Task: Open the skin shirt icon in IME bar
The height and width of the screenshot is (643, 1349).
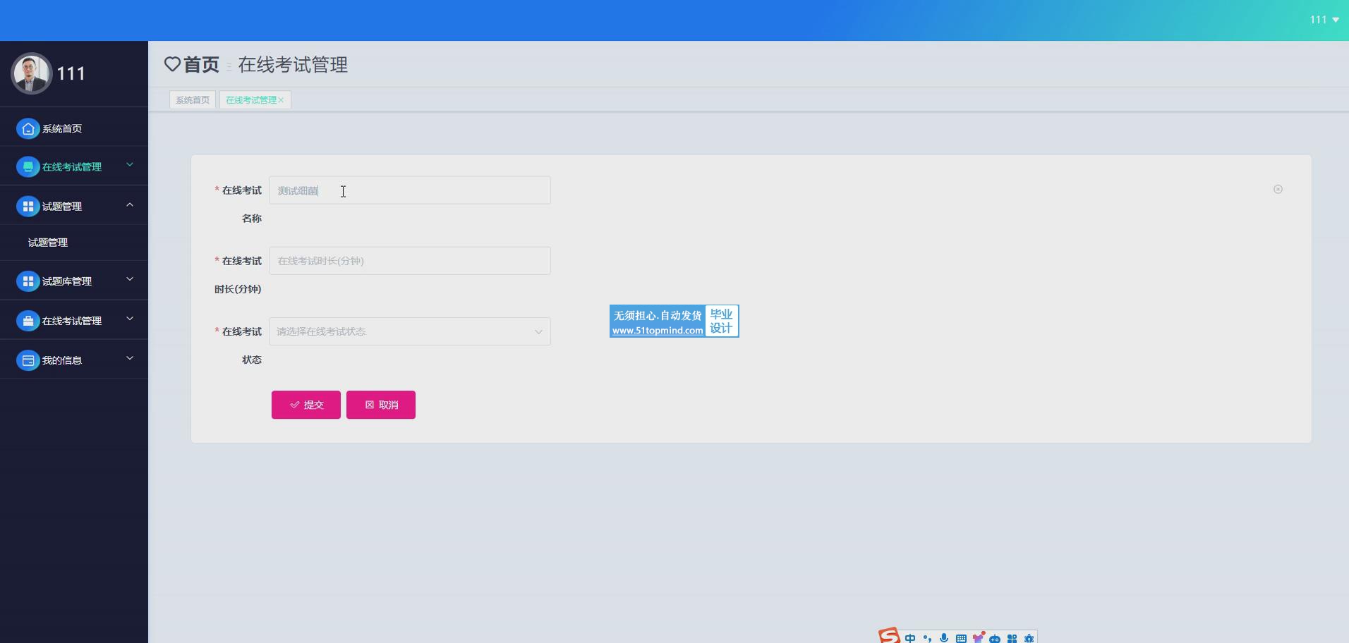Action: 978,637
